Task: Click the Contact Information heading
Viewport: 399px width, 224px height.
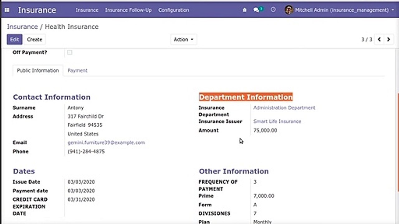Action: 51,97
